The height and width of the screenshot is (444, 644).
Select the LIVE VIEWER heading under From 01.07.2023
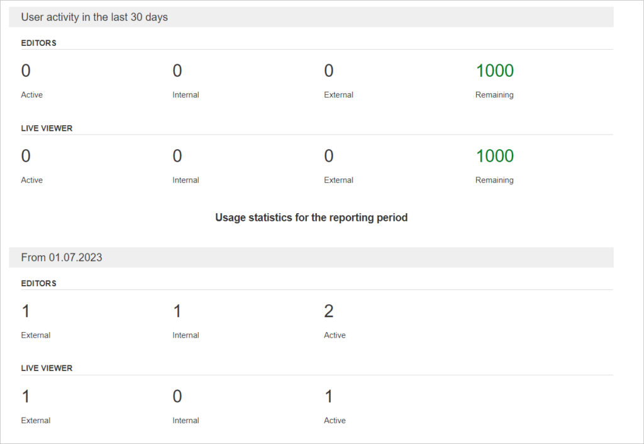coord(47,369)
